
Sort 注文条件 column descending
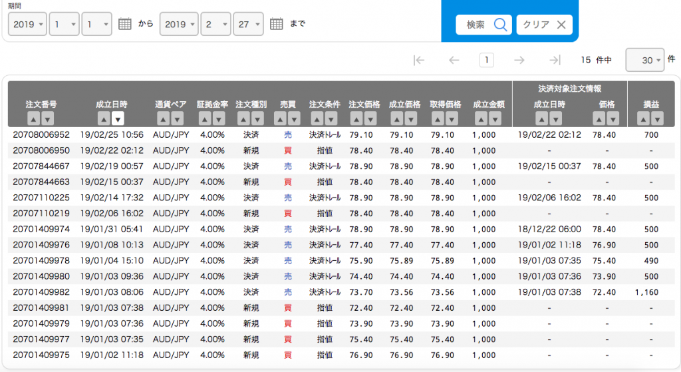coord(331,118)
